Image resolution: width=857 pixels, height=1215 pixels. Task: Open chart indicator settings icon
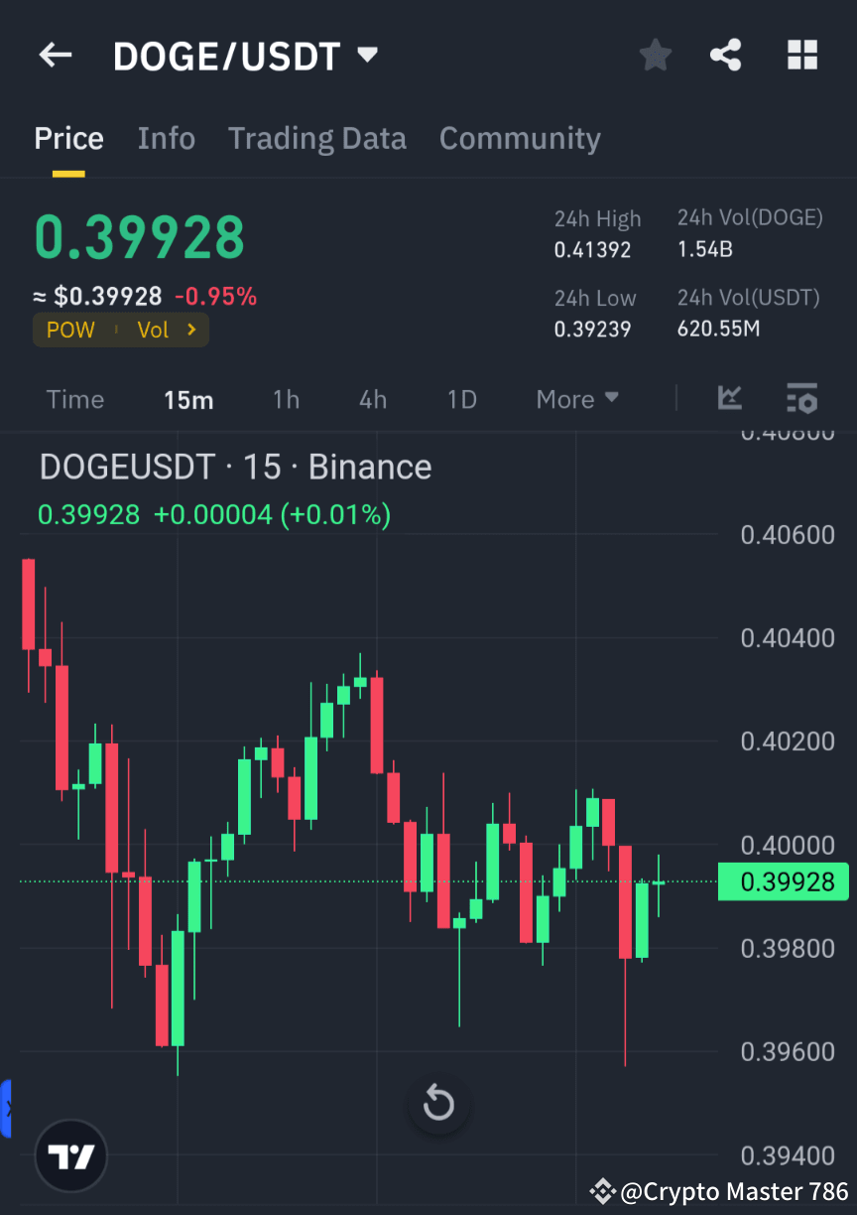(x=801, y=399)
